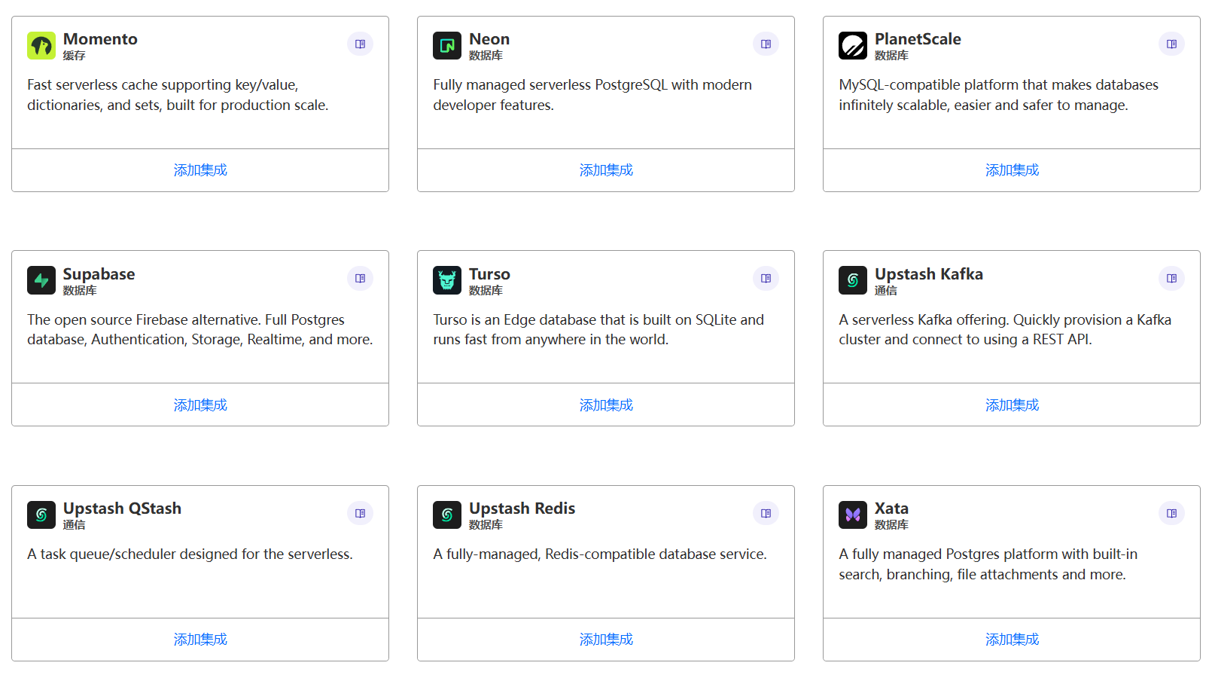1212x678 pixels.
Task: Click the Momento logo icon
Action: (x=41, y=45)
